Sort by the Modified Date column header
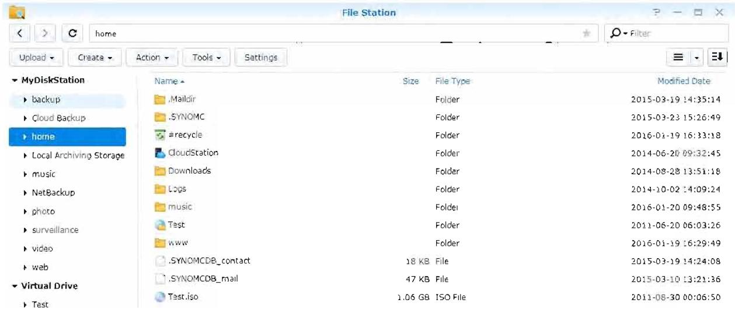 tap(684, 82)
